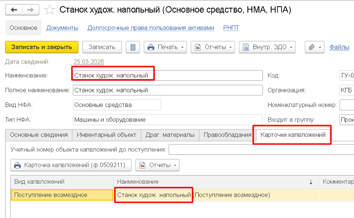Open the paperclip attachments button

pyautogui.click(x=314, y=47)
